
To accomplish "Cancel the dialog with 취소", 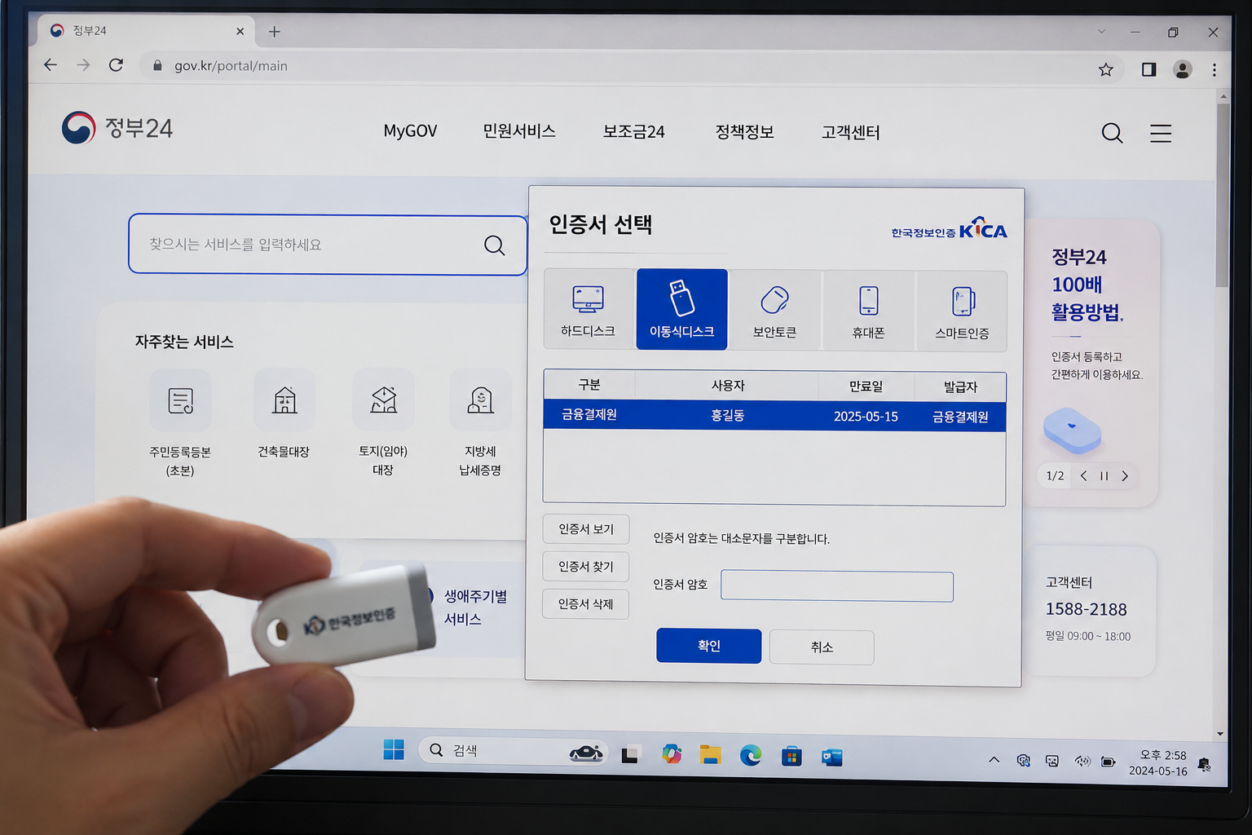I will [822, 647].
